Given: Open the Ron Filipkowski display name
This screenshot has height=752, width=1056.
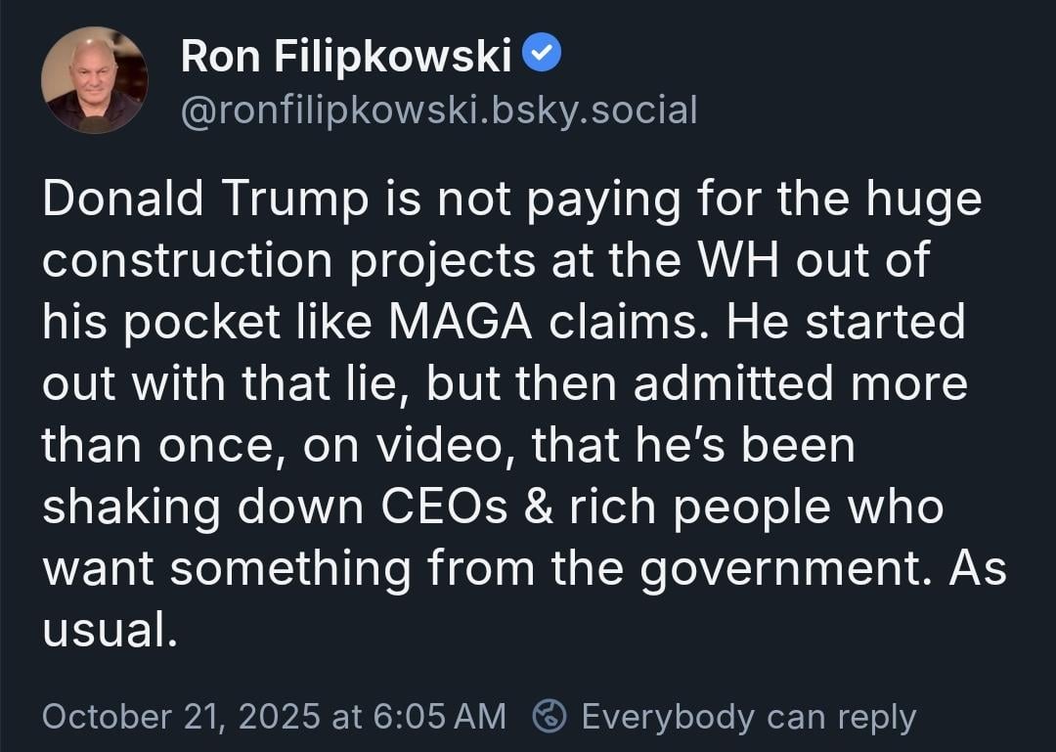Looking at the screenshot, I should 346,59.
